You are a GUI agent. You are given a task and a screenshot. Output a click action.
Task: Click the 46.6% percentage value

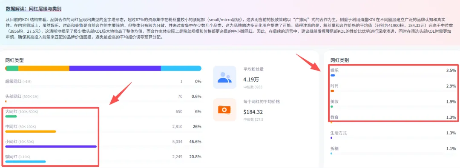[195, 141]
